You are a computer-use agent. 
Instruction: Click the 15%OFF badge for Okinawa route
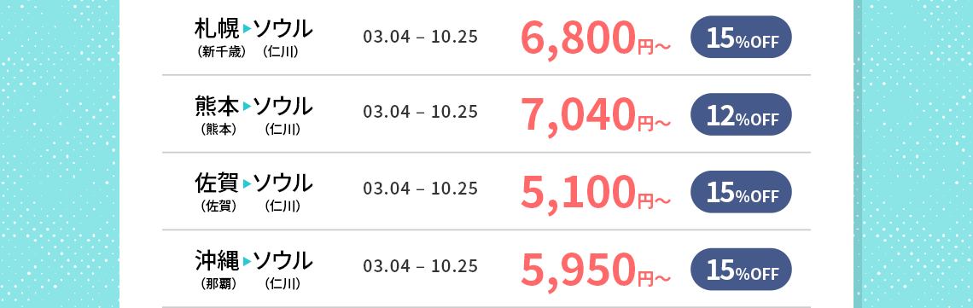click(x=741, y=270)
